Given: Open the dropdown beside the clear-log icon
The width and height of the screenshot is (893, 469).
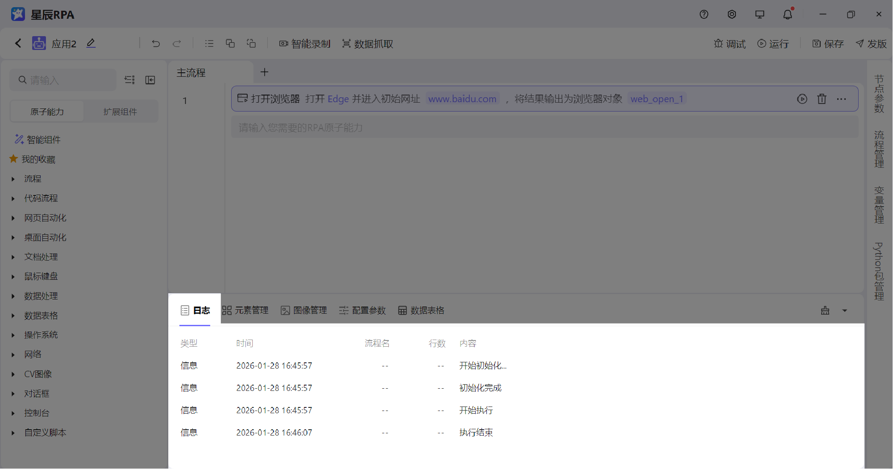Looking at the screenshot, I should (x=844, y=310).
